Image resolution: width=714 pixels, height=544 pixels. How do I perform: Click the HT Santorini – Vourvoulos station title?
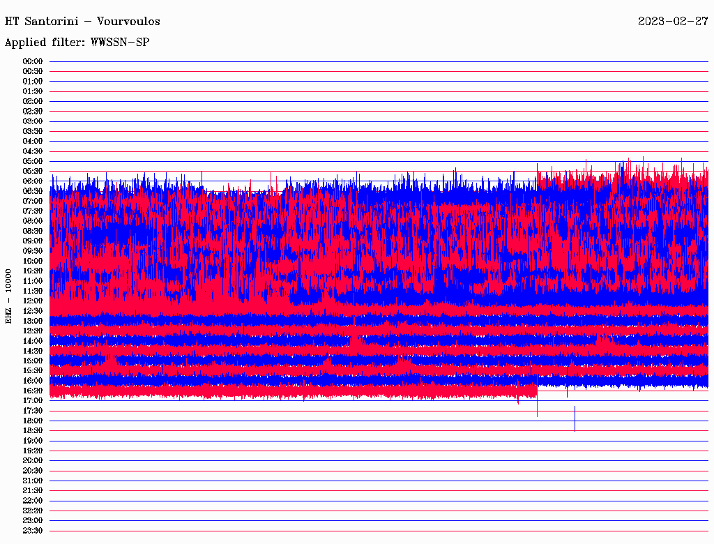pos(82,21)
